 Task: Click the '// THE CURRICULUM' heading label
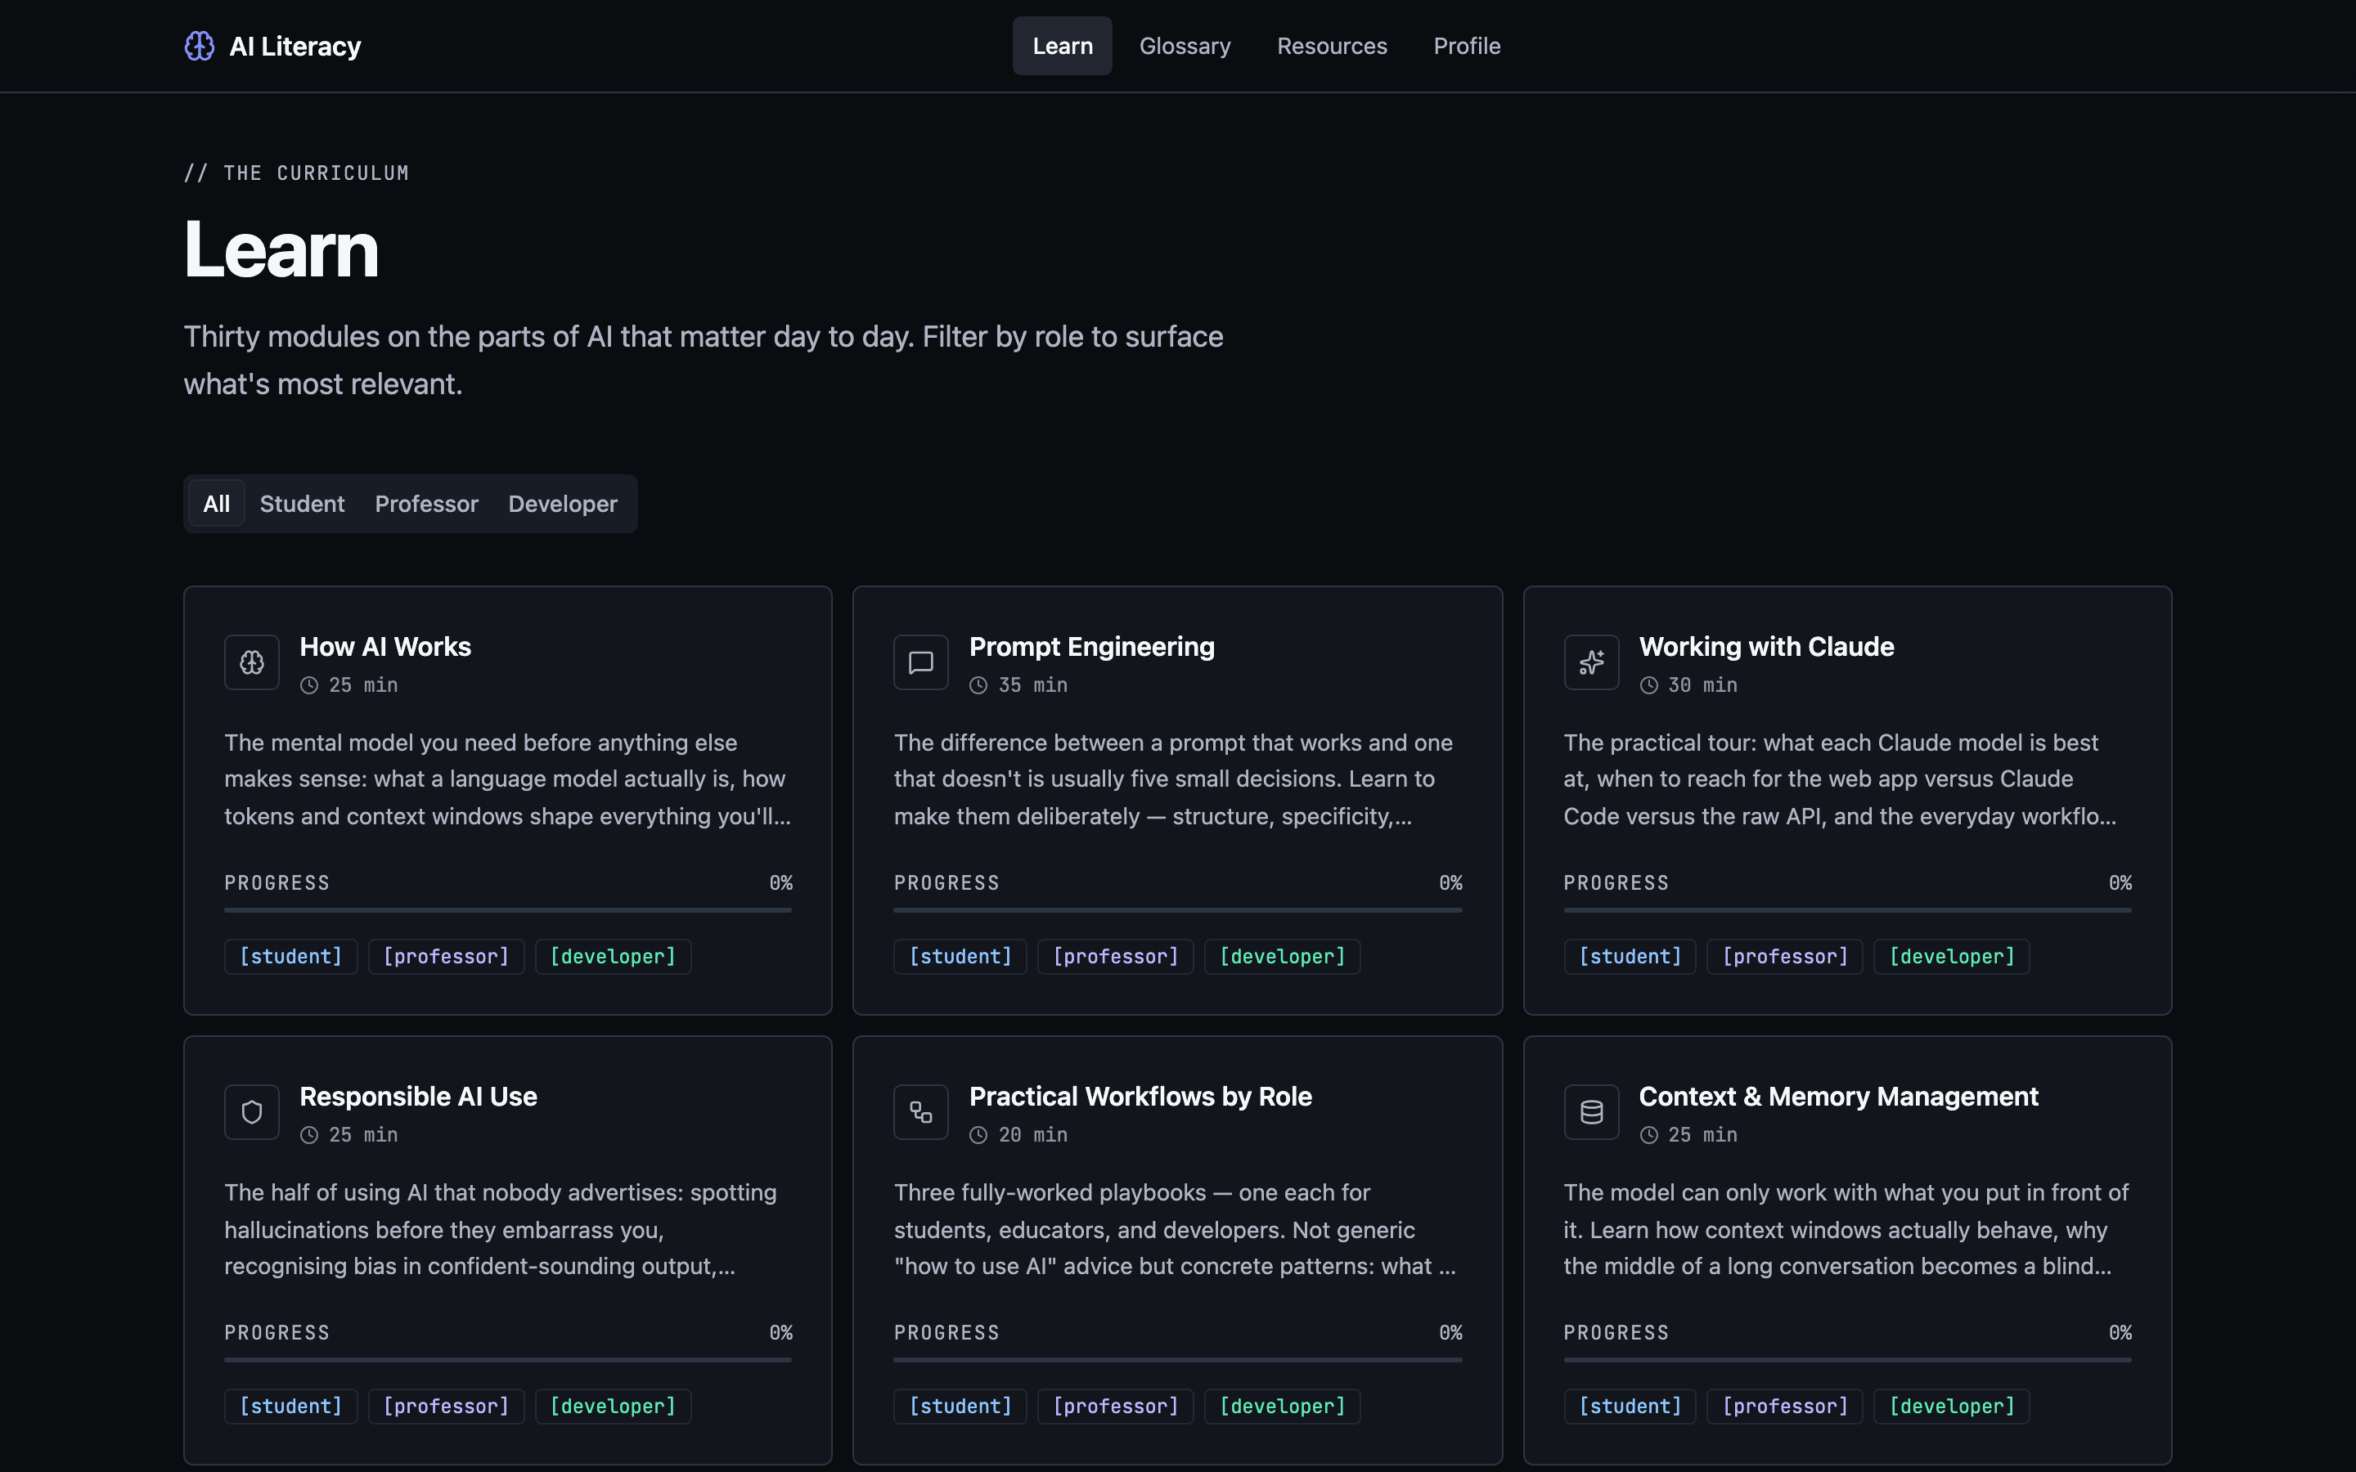(297, 173)
